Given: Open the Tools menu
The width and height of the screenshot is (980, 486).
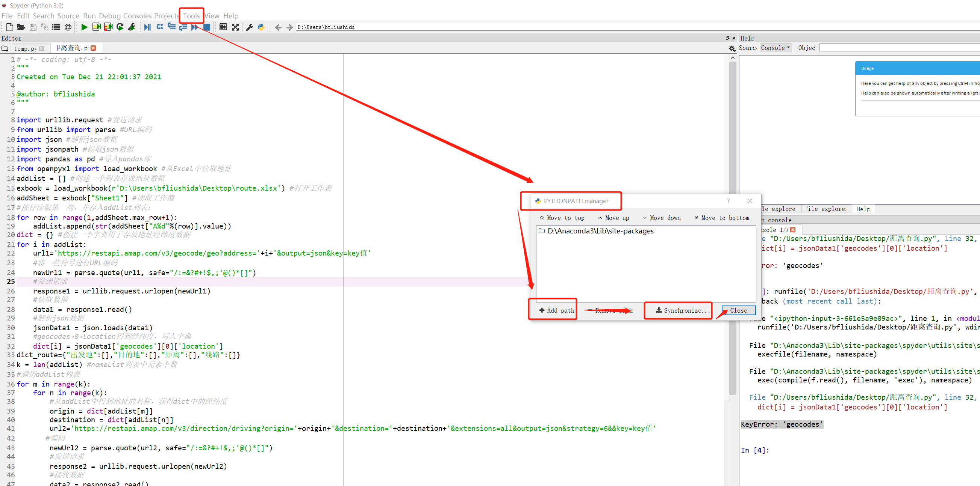Looking at the screenshot, I should pos(191,15).
